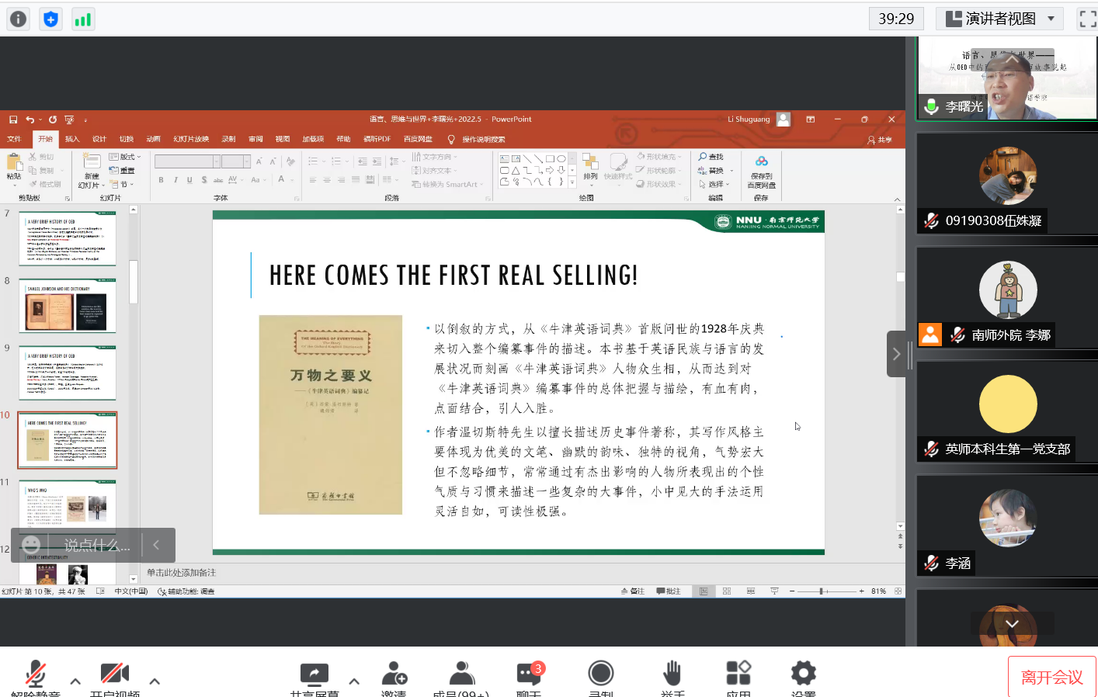Leave the meeting via 离开会议
Viewport: 1098px width, 697px height.
(x=1051, y=677)
